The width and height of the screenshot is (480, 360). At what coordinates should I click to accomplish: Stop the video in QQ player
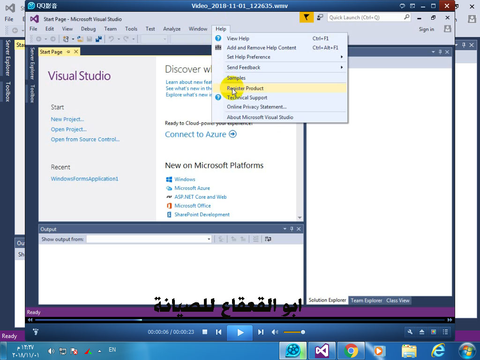tap(205, 332)
